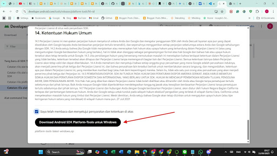Expand hidden bookmarks with double chevron
Screen dimensions: 277x156
click(x=249, y=18)
